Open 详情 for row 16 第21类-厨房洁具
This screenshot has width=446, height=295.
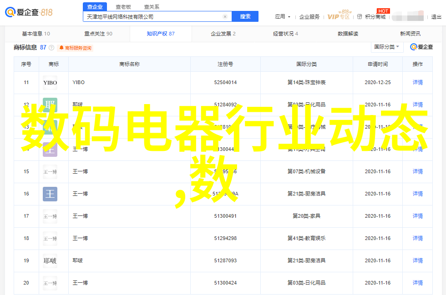418,194
